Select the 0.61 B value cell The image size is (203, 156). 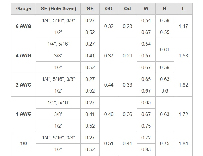pyautogui.click(x=165, y=50)
